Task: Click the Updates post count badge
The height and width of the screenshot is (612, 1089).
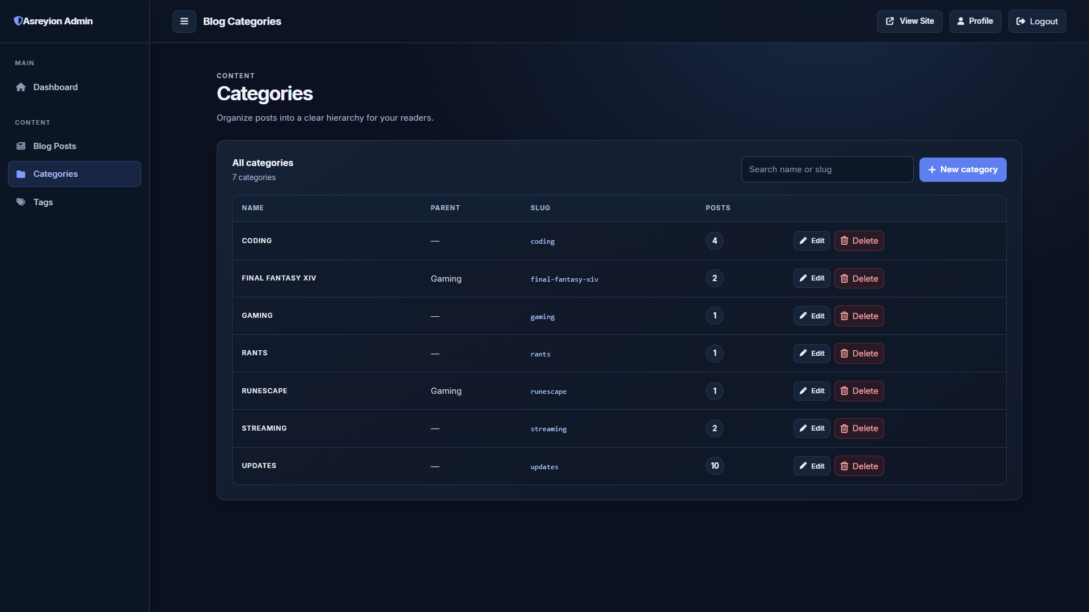Action: [715, 466]
